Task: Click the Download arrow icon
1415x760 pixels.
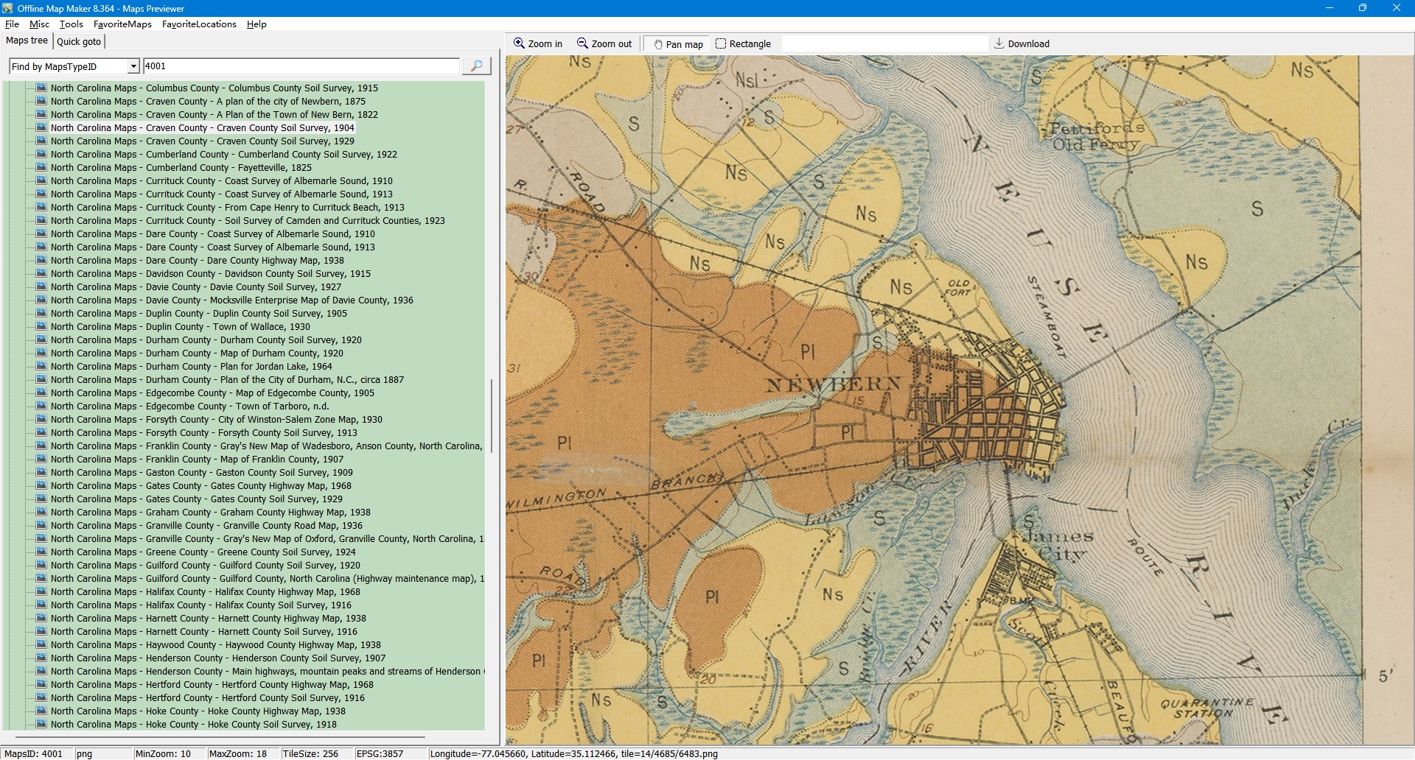Action: [x=999, y=43]
